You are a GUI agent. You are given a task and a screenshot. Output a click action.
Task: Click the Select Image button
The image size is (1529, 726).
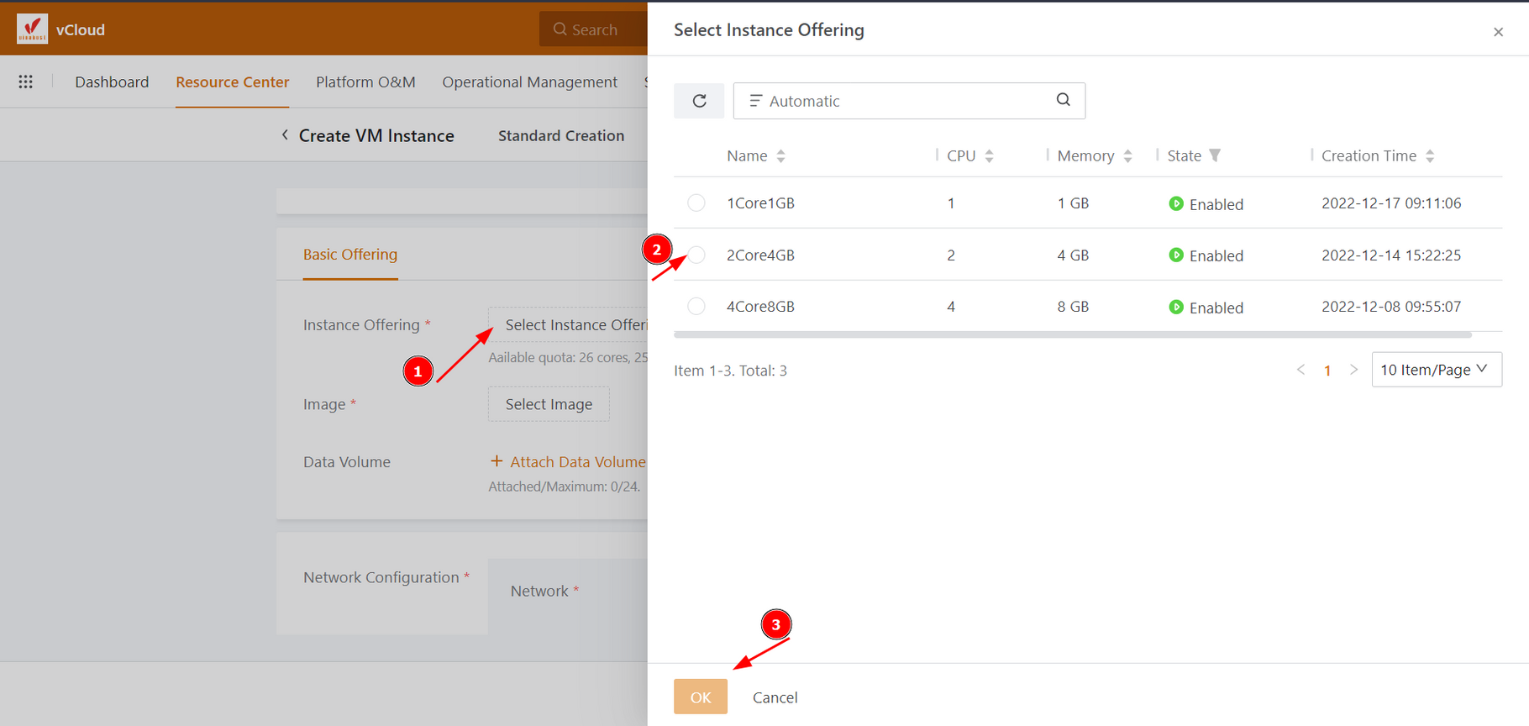coord(549,404)
